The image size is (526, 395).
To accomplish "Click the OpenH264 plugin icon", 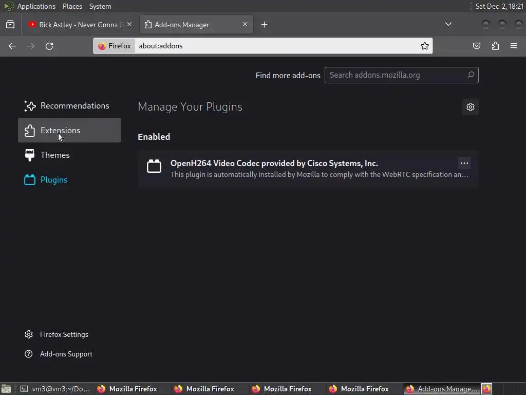I will pyautogui.click(x=154, y=166).
